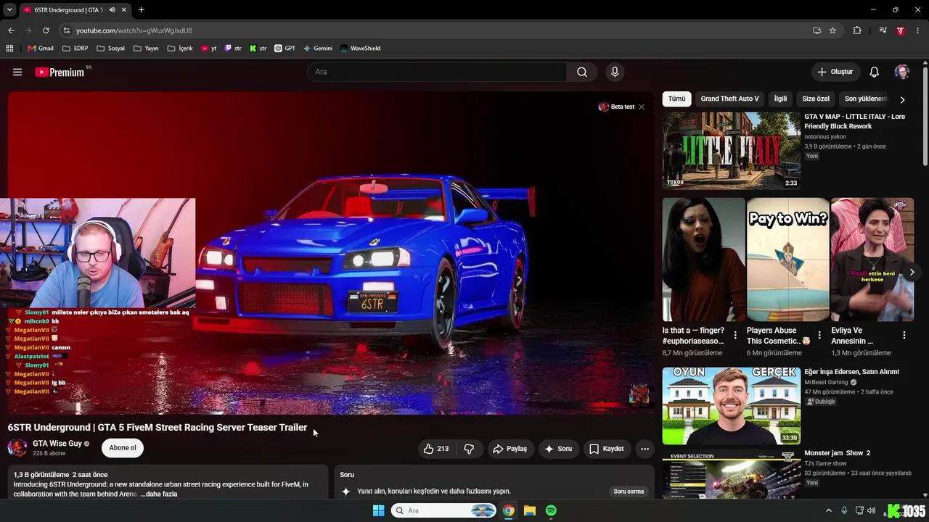Select the Tümü filter chip

(676, 99)
